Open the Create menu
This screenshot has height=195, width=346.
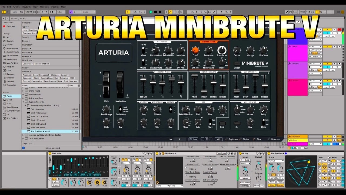pos(16,7)
